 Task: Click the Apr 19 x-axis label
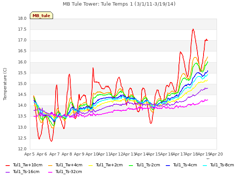tap(204, 154)
